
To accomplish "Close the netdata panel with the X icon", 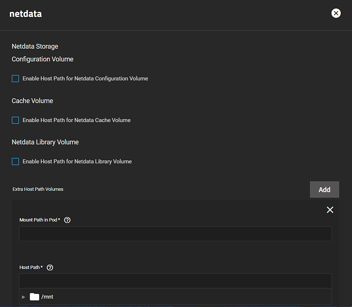I will pyautogui.click(x=336, y=14).
